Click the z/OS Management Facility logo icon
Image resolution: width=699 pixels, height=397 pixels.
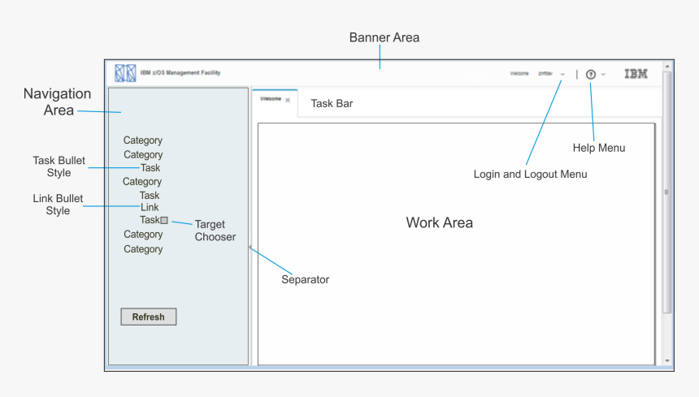(125, 73)
